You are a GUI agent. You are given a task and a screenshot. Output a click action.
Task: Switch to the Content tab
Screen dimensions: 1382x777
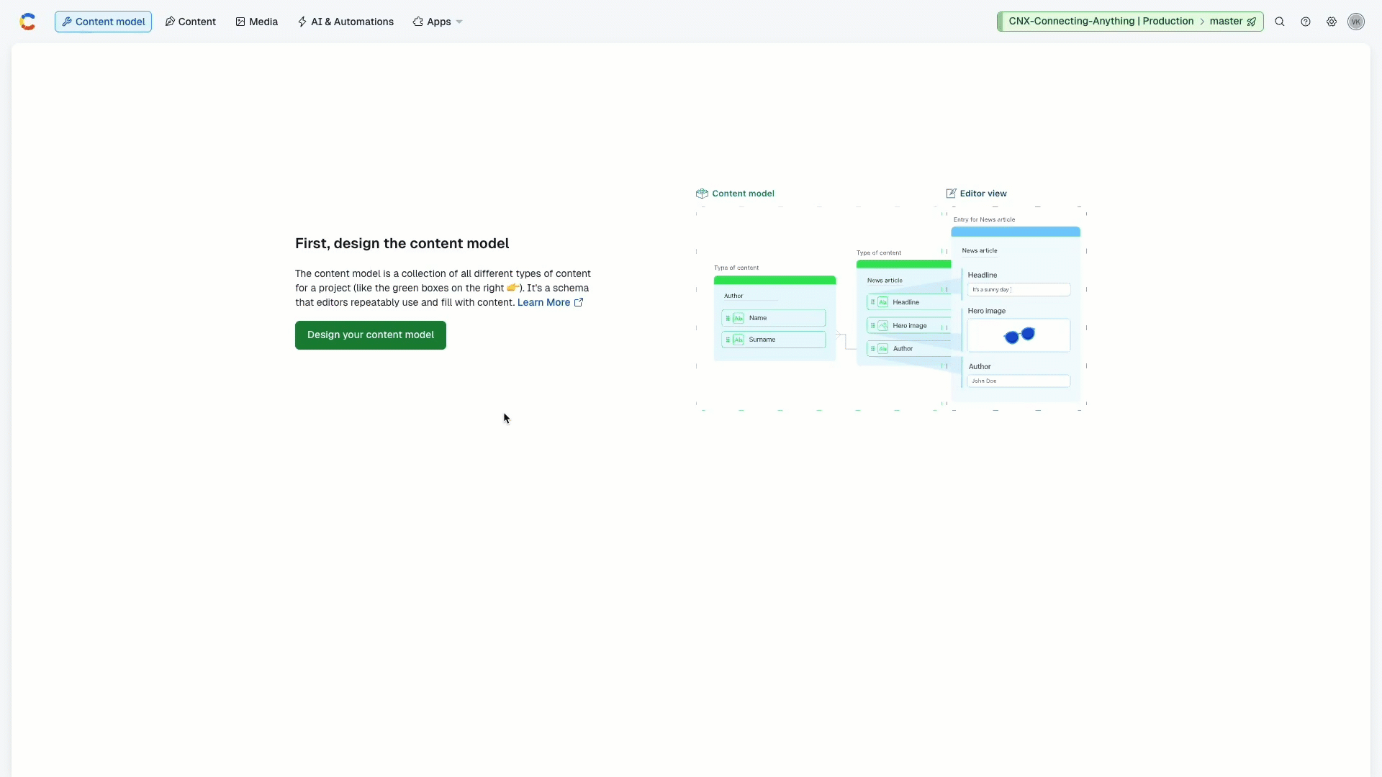[x=190, y=22]
